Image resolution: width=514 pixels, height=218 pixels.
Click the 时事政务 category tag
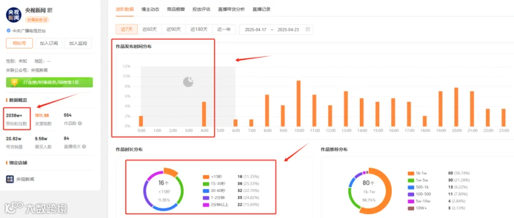[37, 19]
